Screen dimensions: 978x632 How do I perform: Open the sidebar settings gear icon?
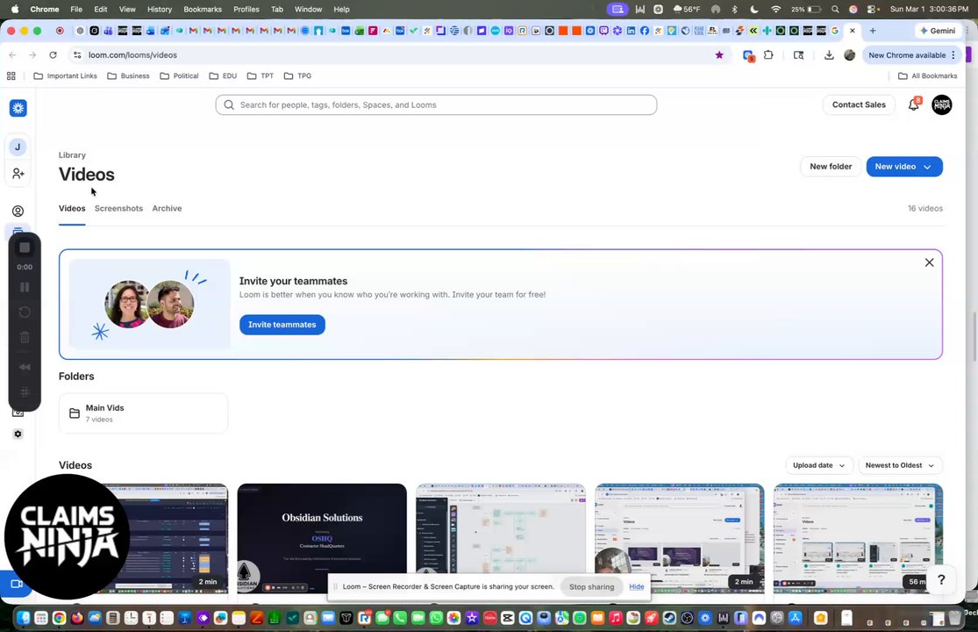point(18,434)
